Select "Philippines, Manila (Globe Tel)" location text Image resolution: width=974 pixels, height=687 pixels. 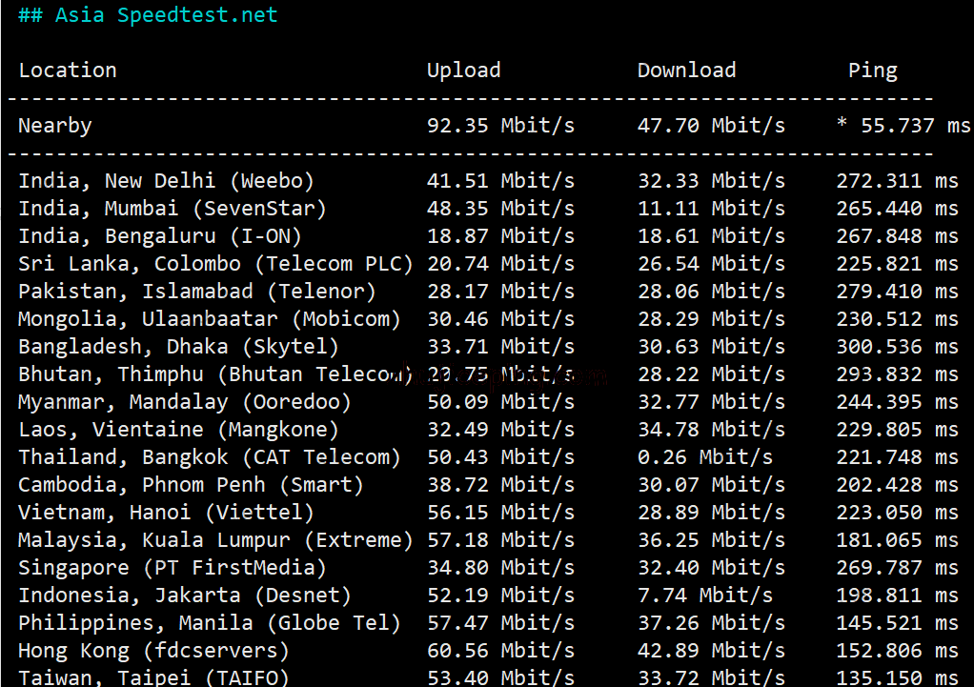pos(210,623)
